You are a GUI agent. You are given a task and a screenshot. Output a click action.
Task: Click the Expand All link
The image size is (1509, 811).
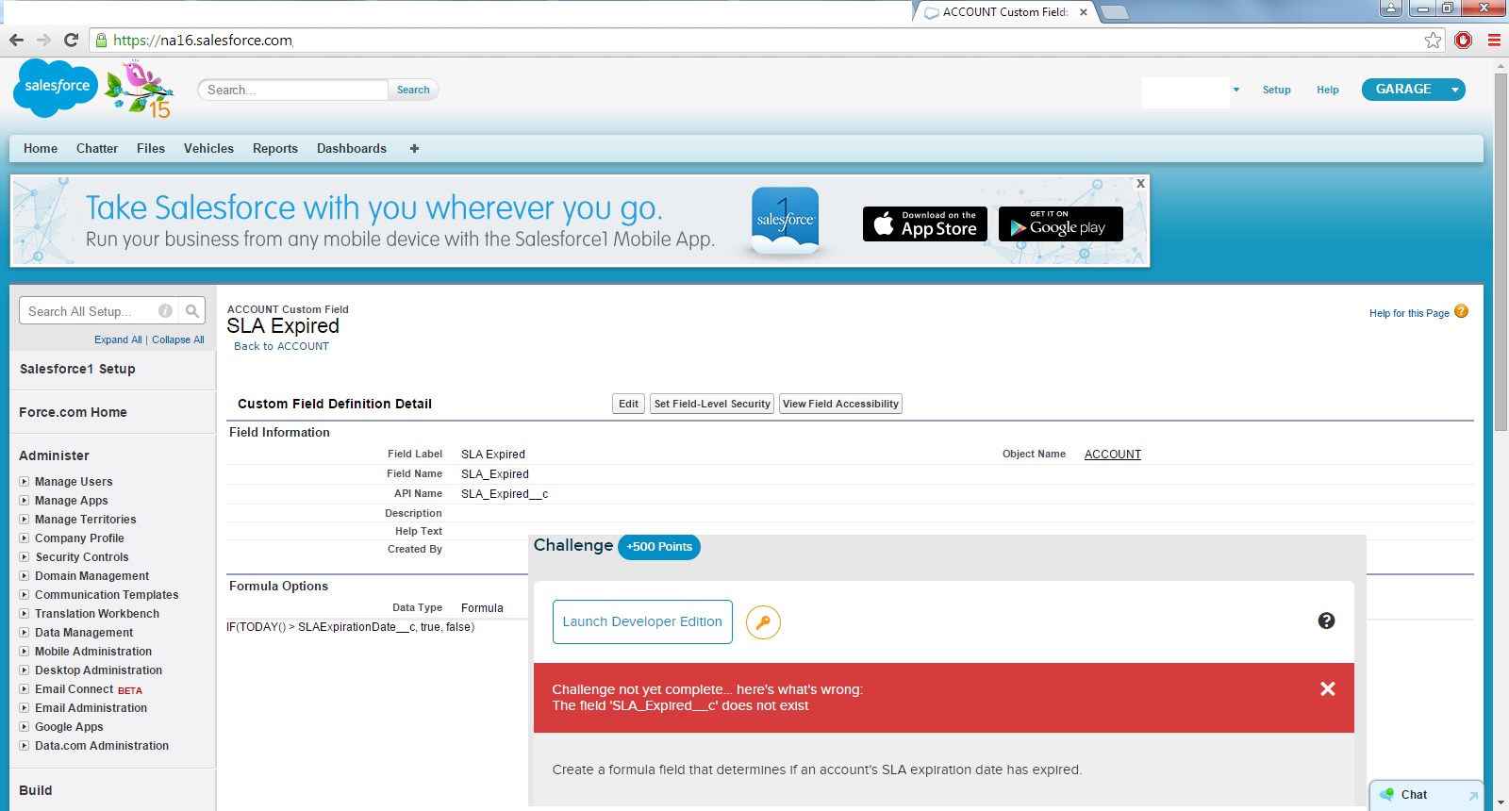coord(118,339)
